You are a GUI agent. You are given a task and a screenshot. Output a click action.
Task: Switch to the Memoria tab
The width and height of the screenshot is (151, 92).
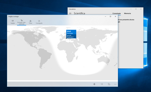pyautogui.click(x=127, y=13)
